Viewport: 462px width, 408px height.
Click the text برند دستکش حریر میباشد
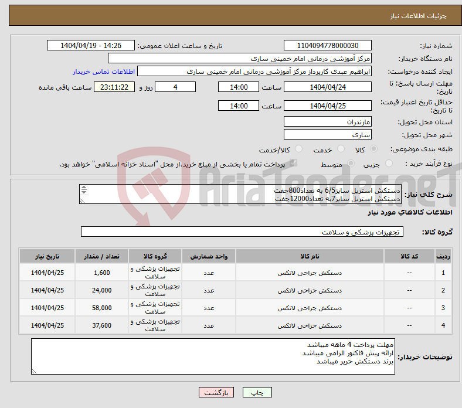355,361
